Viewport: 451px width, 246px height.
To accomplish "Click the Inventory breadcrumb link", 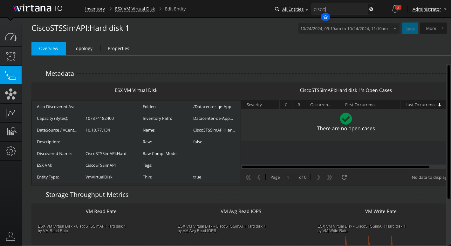I will (x=95, y=9).
